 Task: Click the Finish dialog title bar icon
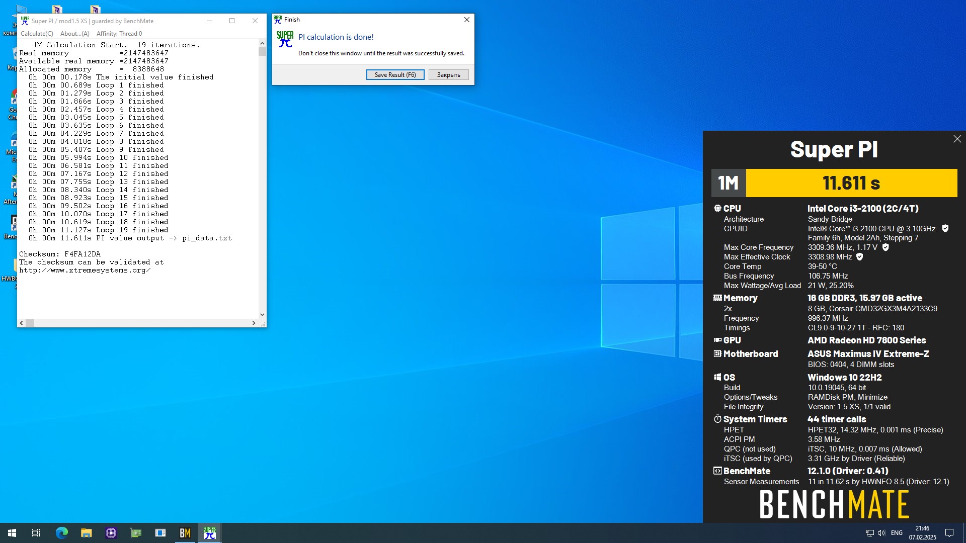278,20
